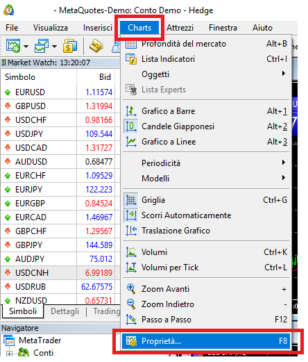Open dropdown arrow next to New Chart icon
The width and height of the screenshot is (308, 362).
(26, 47)
